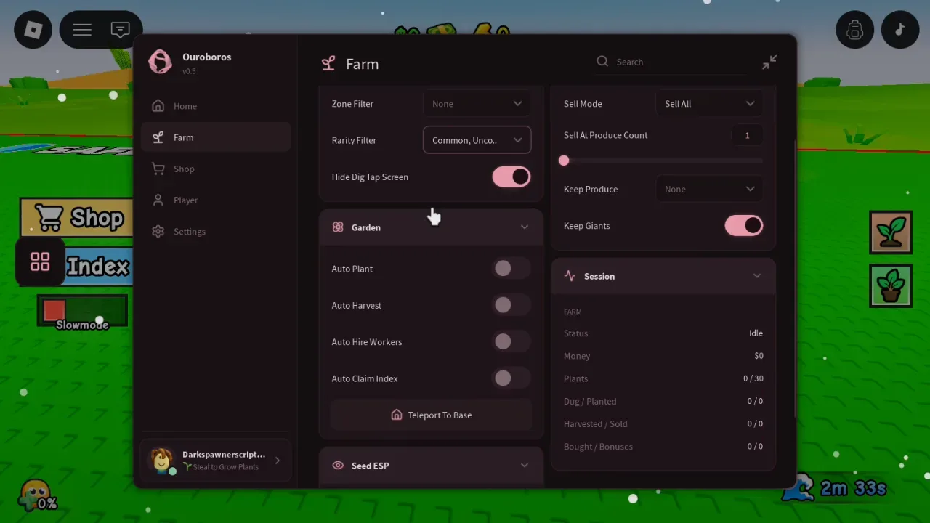This screenshot has width=930, height=523.
Task: Click the Seed ESP eye icon
Action: click(338, 466)
